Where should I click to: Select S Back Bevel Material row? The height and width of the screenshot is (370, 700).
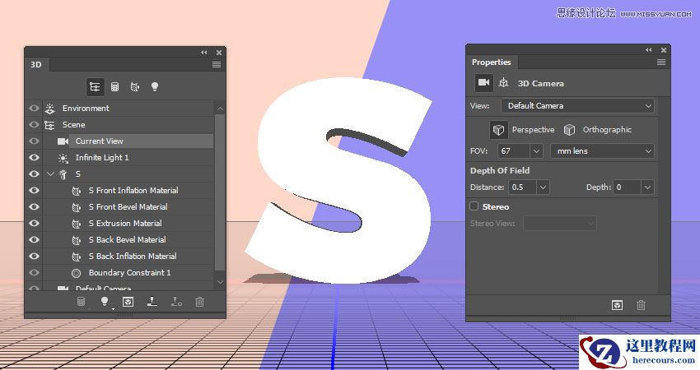(x=128, y=240)
